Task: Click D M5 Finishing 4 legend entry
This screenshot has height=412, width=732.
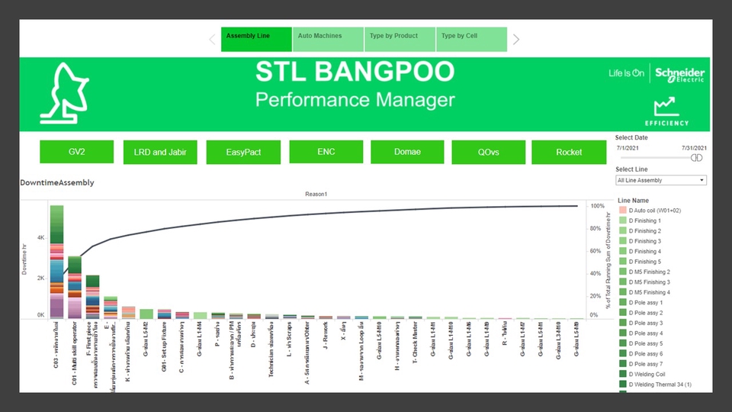Action: pyautogui.click(x=645, y=292)
